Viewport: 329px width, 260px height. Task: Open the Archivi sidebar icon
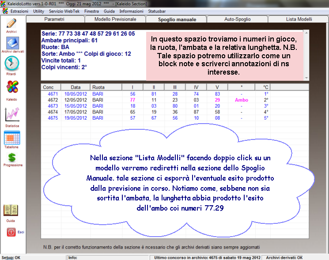tap(11, 24)
